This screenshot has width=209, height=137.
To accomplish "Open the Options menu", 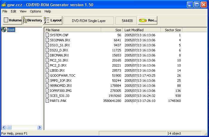I will 36,11.
